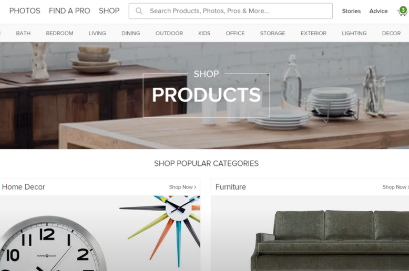Open the shopping cart icon

pos(402,12)
